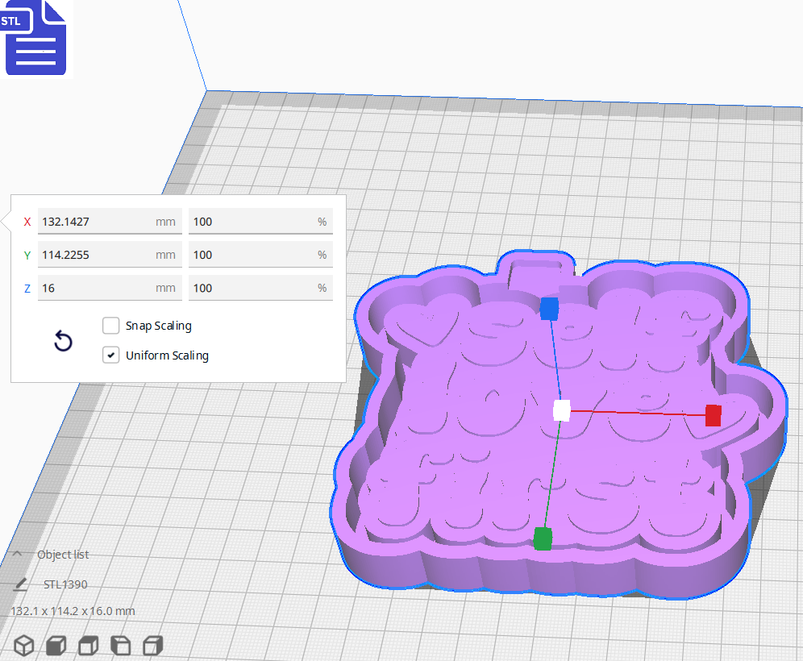803x661 pixels.
Task: Click the Y dimension field showing 114.2255
Action: click(110, 254)
